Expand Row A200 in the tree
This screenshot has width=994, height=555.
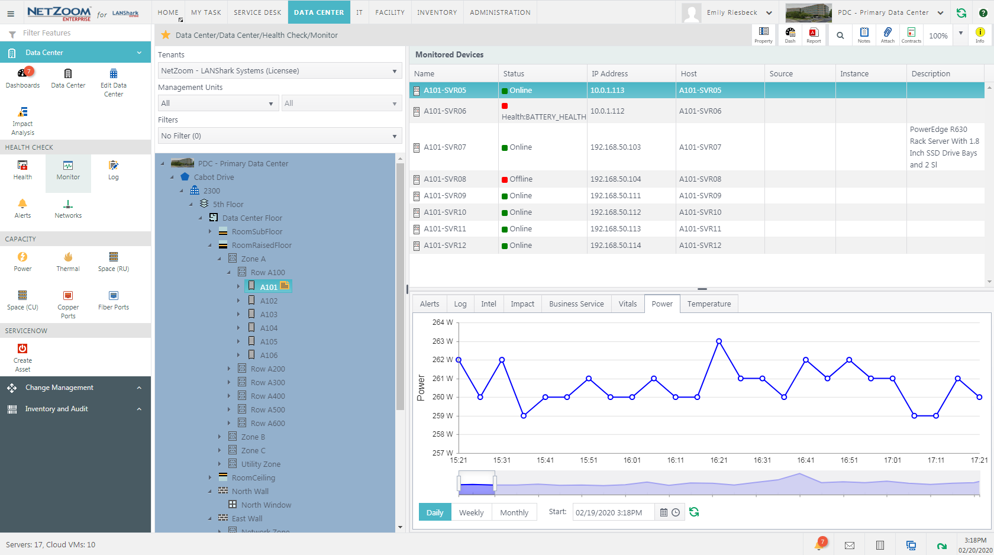click(229, 369)
